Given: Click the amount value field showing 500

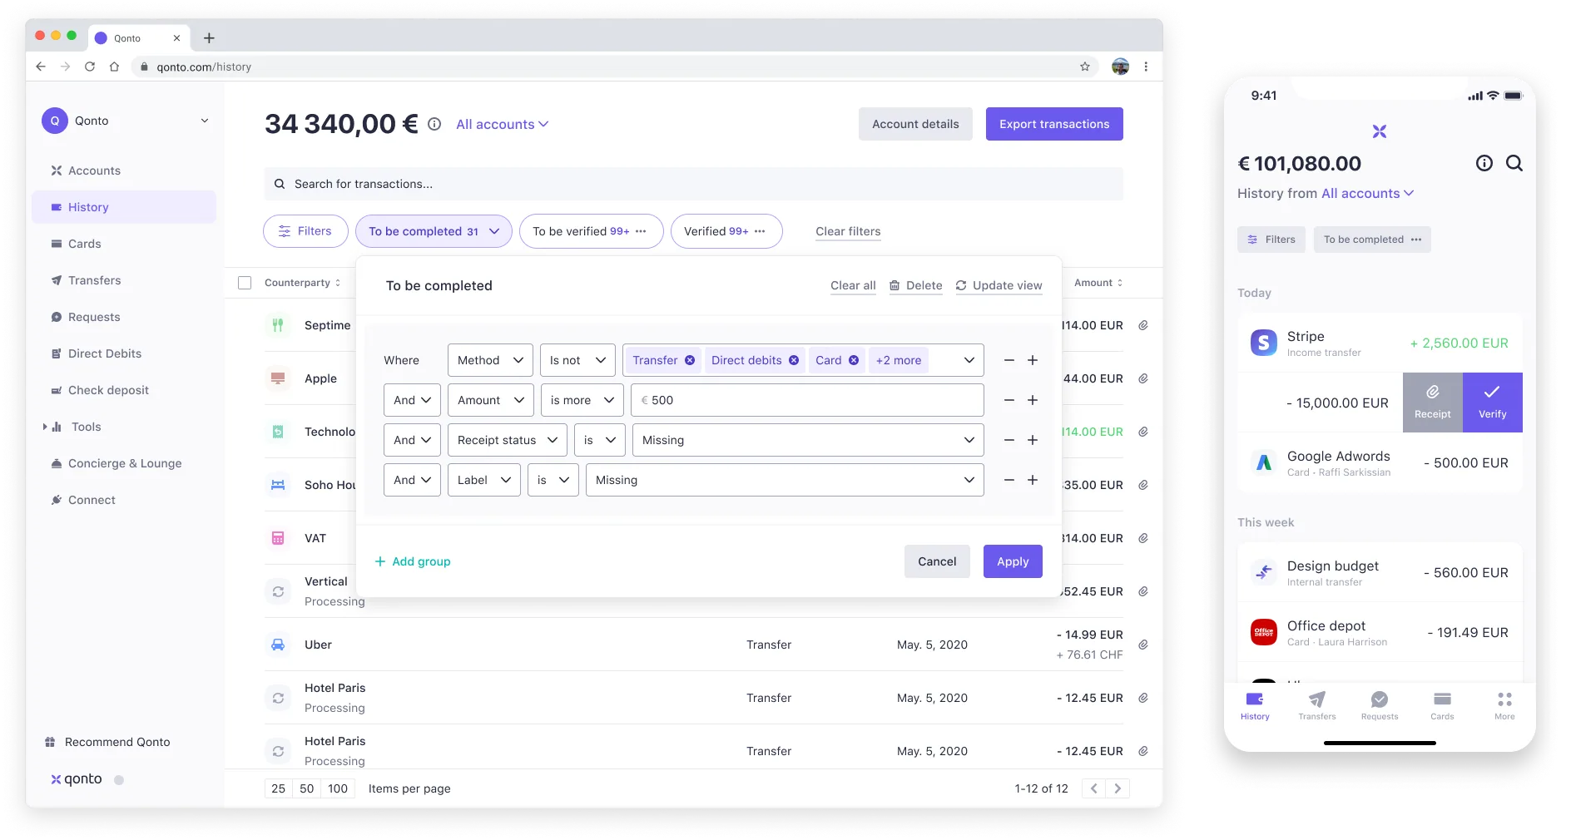Looking at the screenshot, I should coord(807,400).
